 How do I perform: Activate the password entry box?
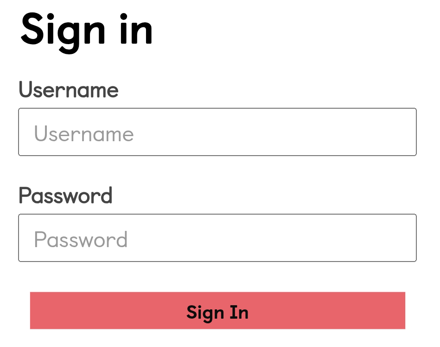click(217, 238)
